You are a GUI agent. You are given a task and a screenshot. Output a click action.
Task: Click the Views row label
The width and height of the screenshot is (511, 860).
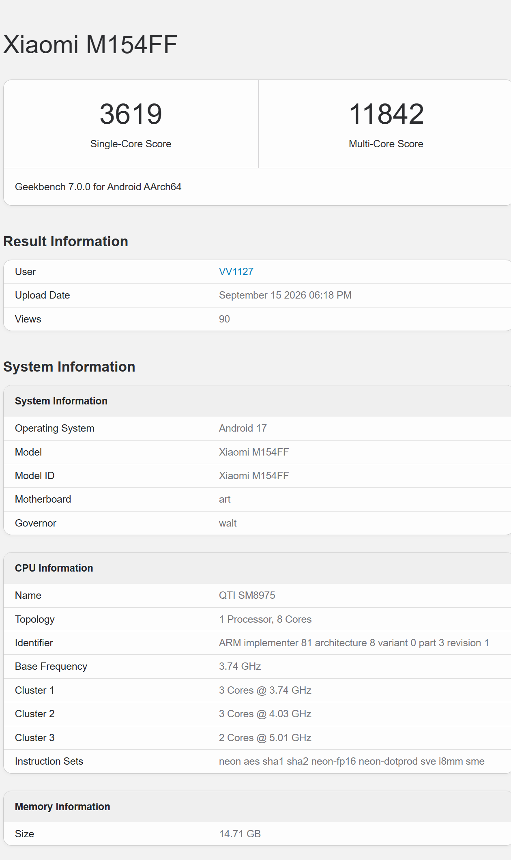pyautogui.click(x=28, y=319)
